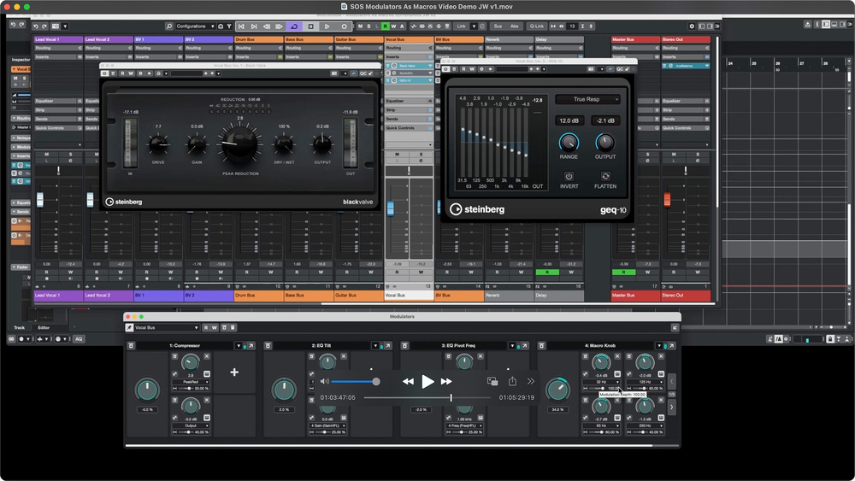Open the Configurations dropdown in MixConsole toolbar

coord(195,26)
